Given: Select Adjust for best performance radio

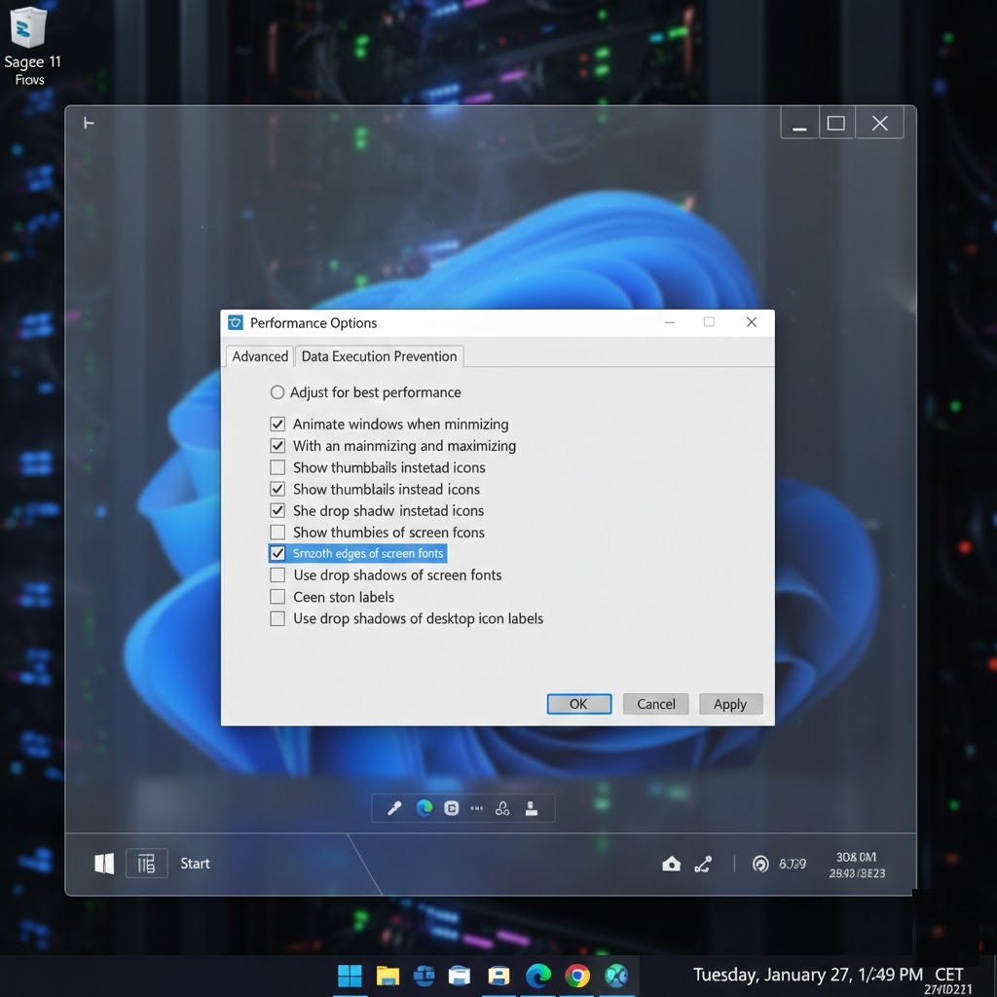Looking at the screenshot, I should (x=277, y=392).
